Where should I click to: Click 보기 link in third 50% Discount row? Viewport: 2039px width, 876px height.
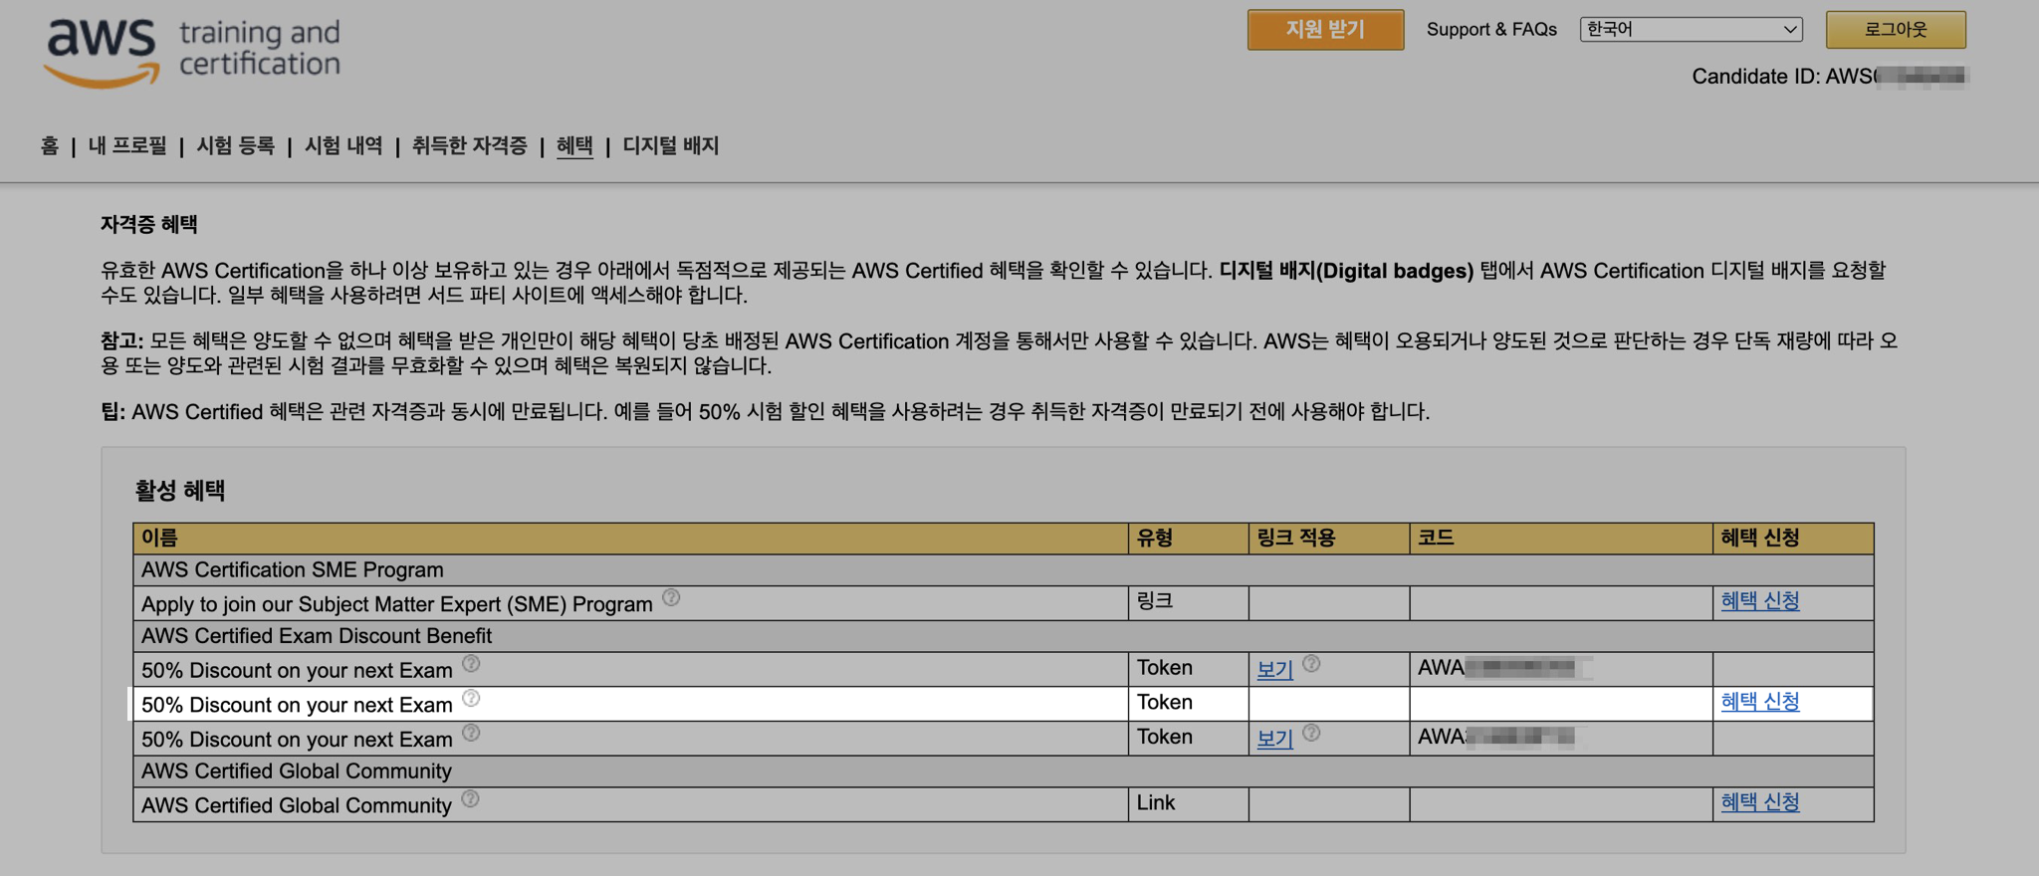click(x=1274, y=739)
